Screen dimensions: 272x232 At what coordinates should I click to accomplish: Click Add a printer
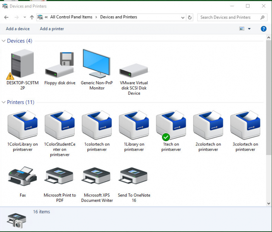tap(52, 29)
